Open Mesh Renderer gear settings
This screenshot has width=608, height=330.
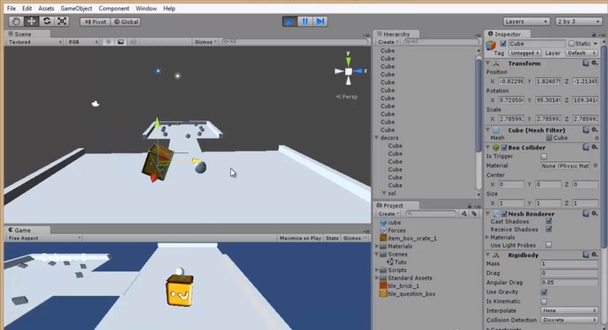point(594,214)
